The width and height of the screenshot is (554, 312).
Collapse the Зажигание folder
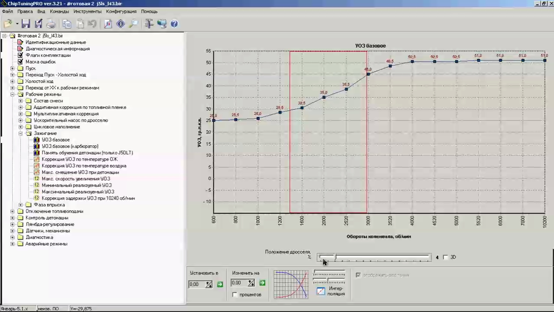coord(20,133)
